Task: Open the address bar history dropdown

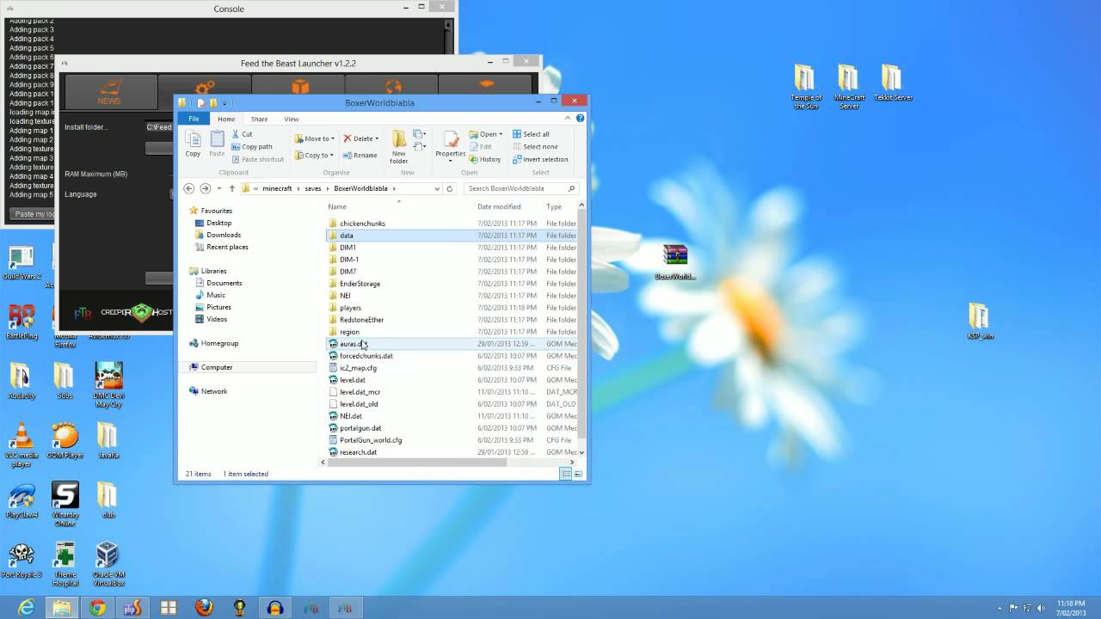Action: (x=437, y=188)
